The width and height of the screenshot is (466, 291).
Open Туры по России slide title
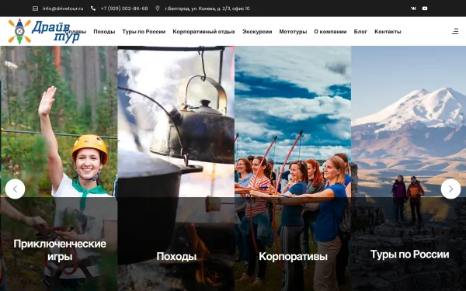click(x=409, y=255)
